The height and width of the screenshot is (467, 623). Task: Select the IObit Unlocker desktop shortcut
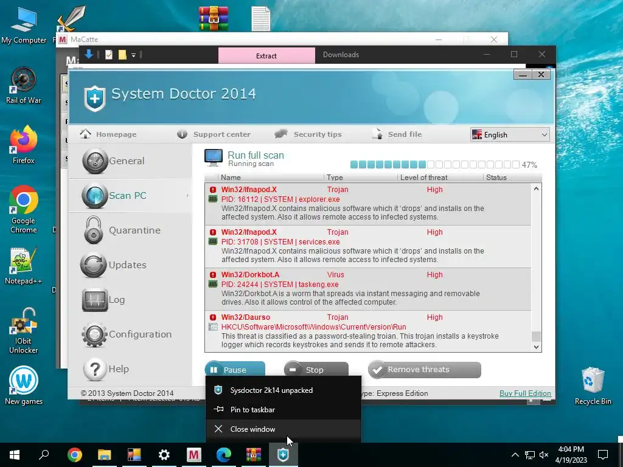pos(24,331)
